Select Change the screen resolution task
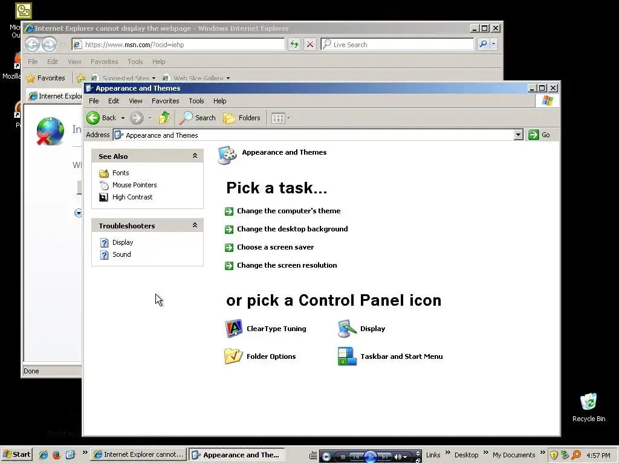 [x=287, y=265]
